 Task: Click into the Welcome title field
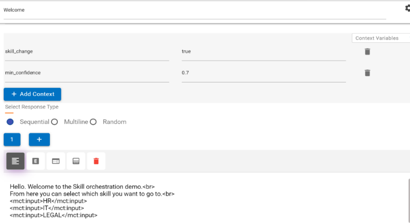point(195,10)
